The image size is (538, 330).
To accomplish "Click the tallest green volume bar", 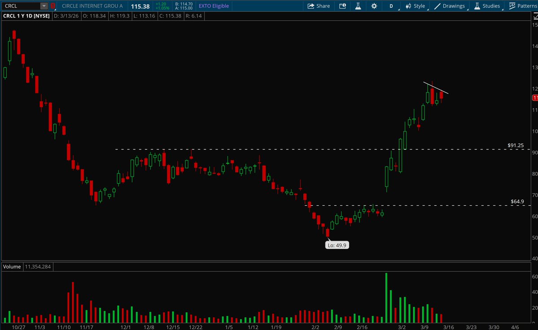I will pyautogui.click(x=386, y=298).
